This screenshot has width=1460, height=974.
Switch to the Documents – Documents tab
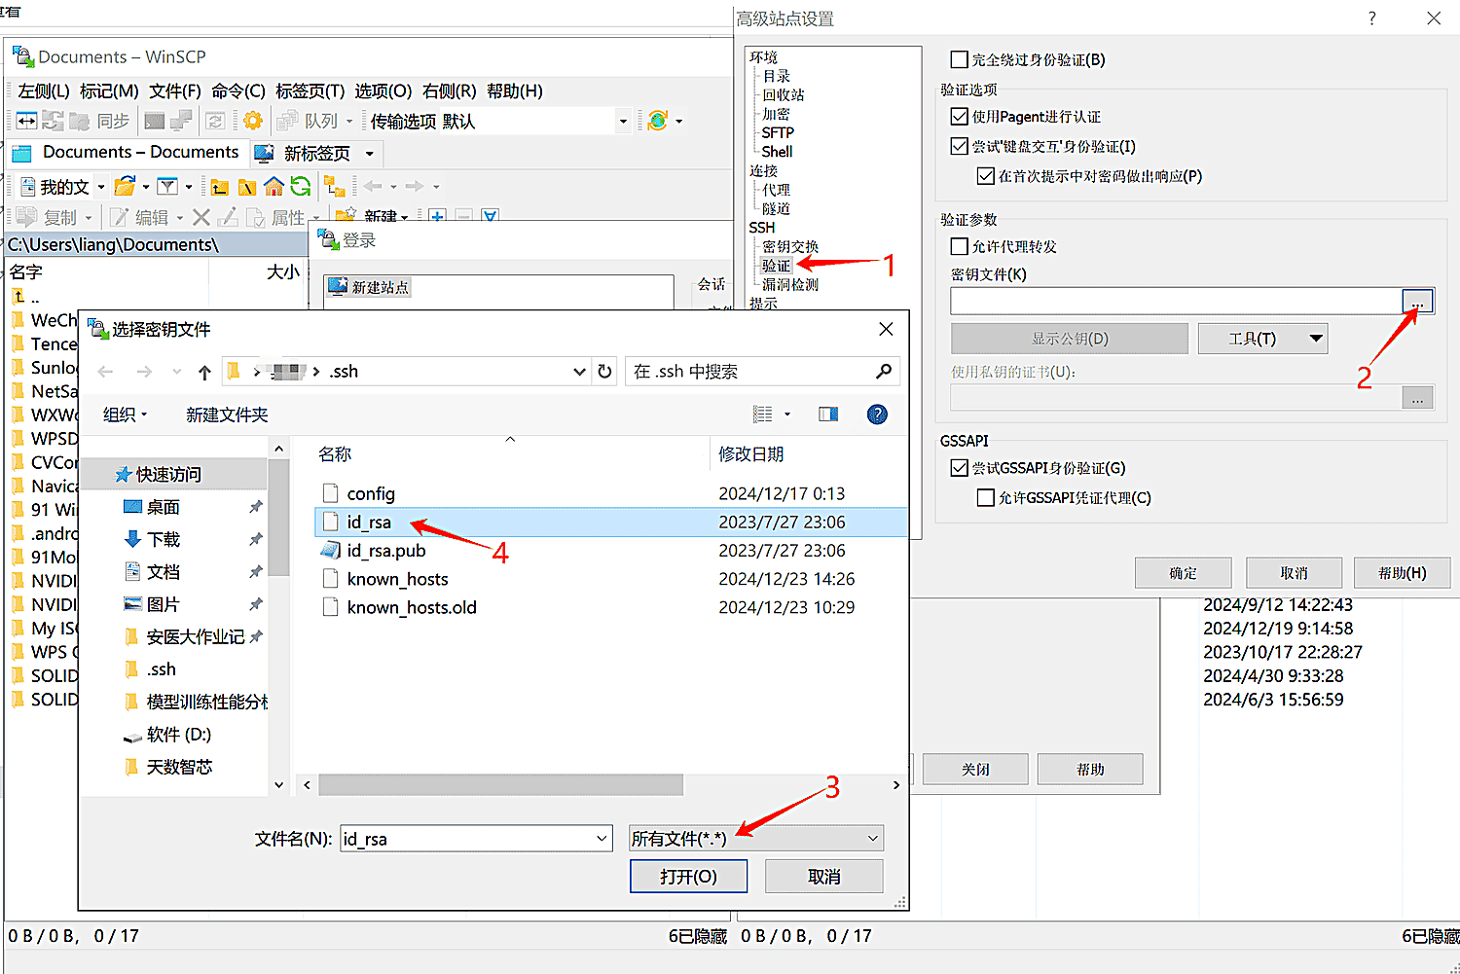[127, 153]
